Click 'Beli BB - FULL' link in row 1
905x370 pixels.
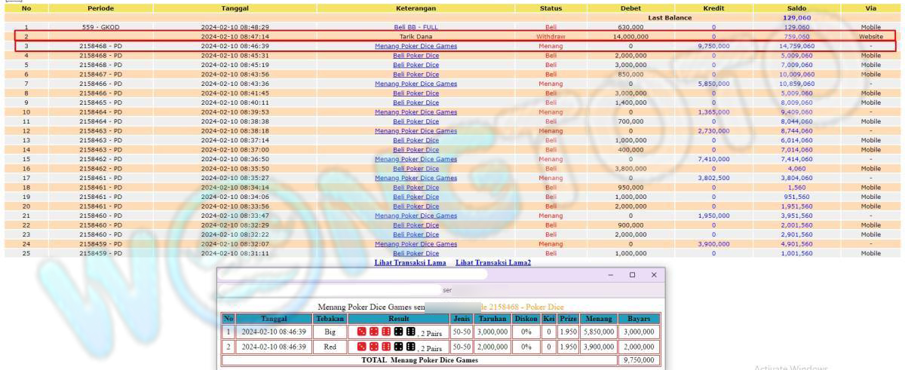[416, 27]
